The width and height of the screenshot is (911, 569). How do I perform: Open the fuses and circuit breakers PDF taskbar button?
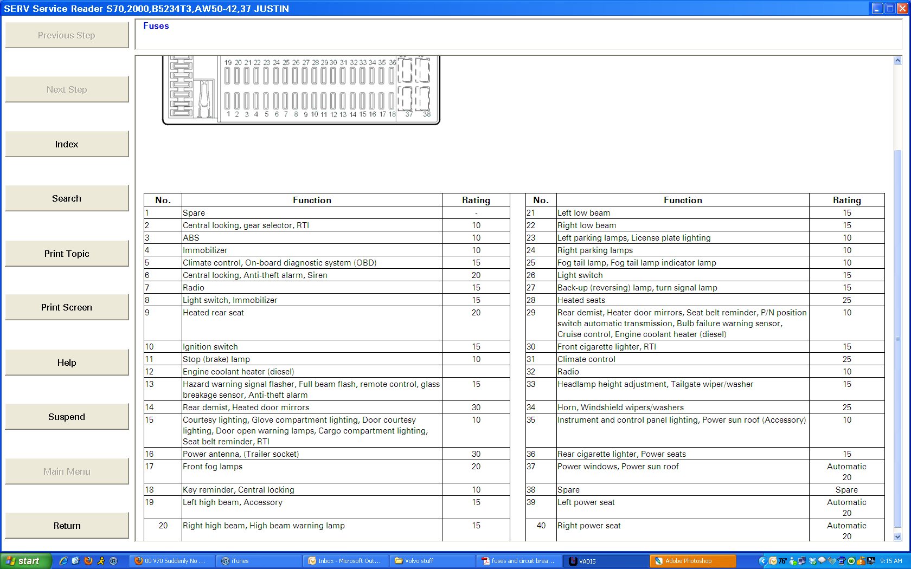coord(518,561)
